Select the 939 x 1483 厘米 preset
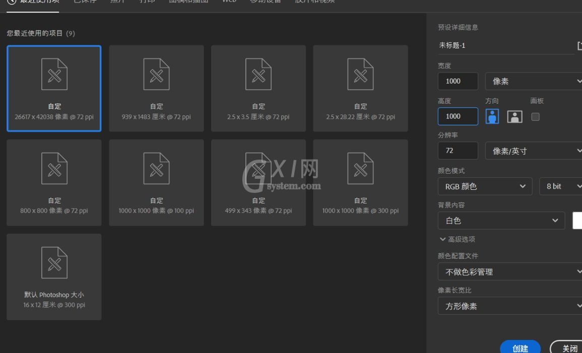 click(x=156, y=88)
